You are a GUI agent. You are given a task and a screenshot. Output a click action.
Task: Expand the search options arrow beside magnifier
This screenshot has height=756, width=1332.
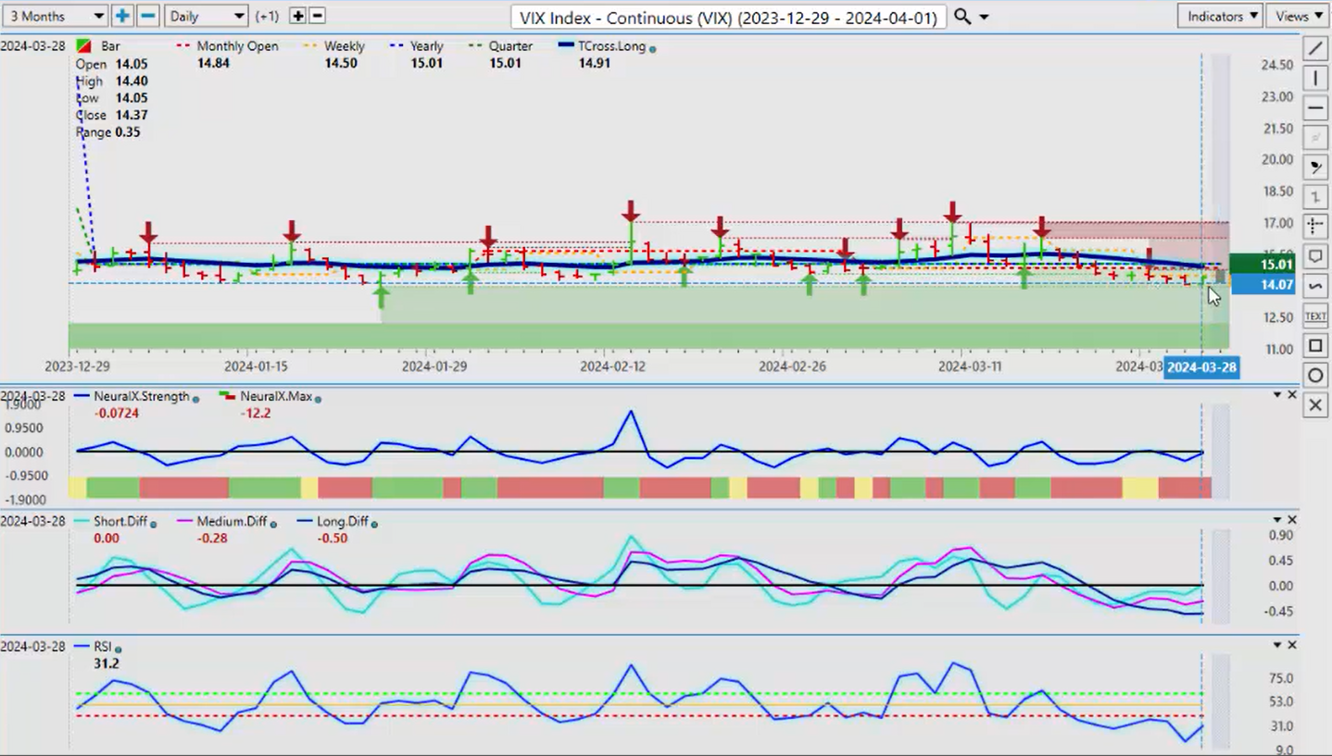tap(984, 18)
